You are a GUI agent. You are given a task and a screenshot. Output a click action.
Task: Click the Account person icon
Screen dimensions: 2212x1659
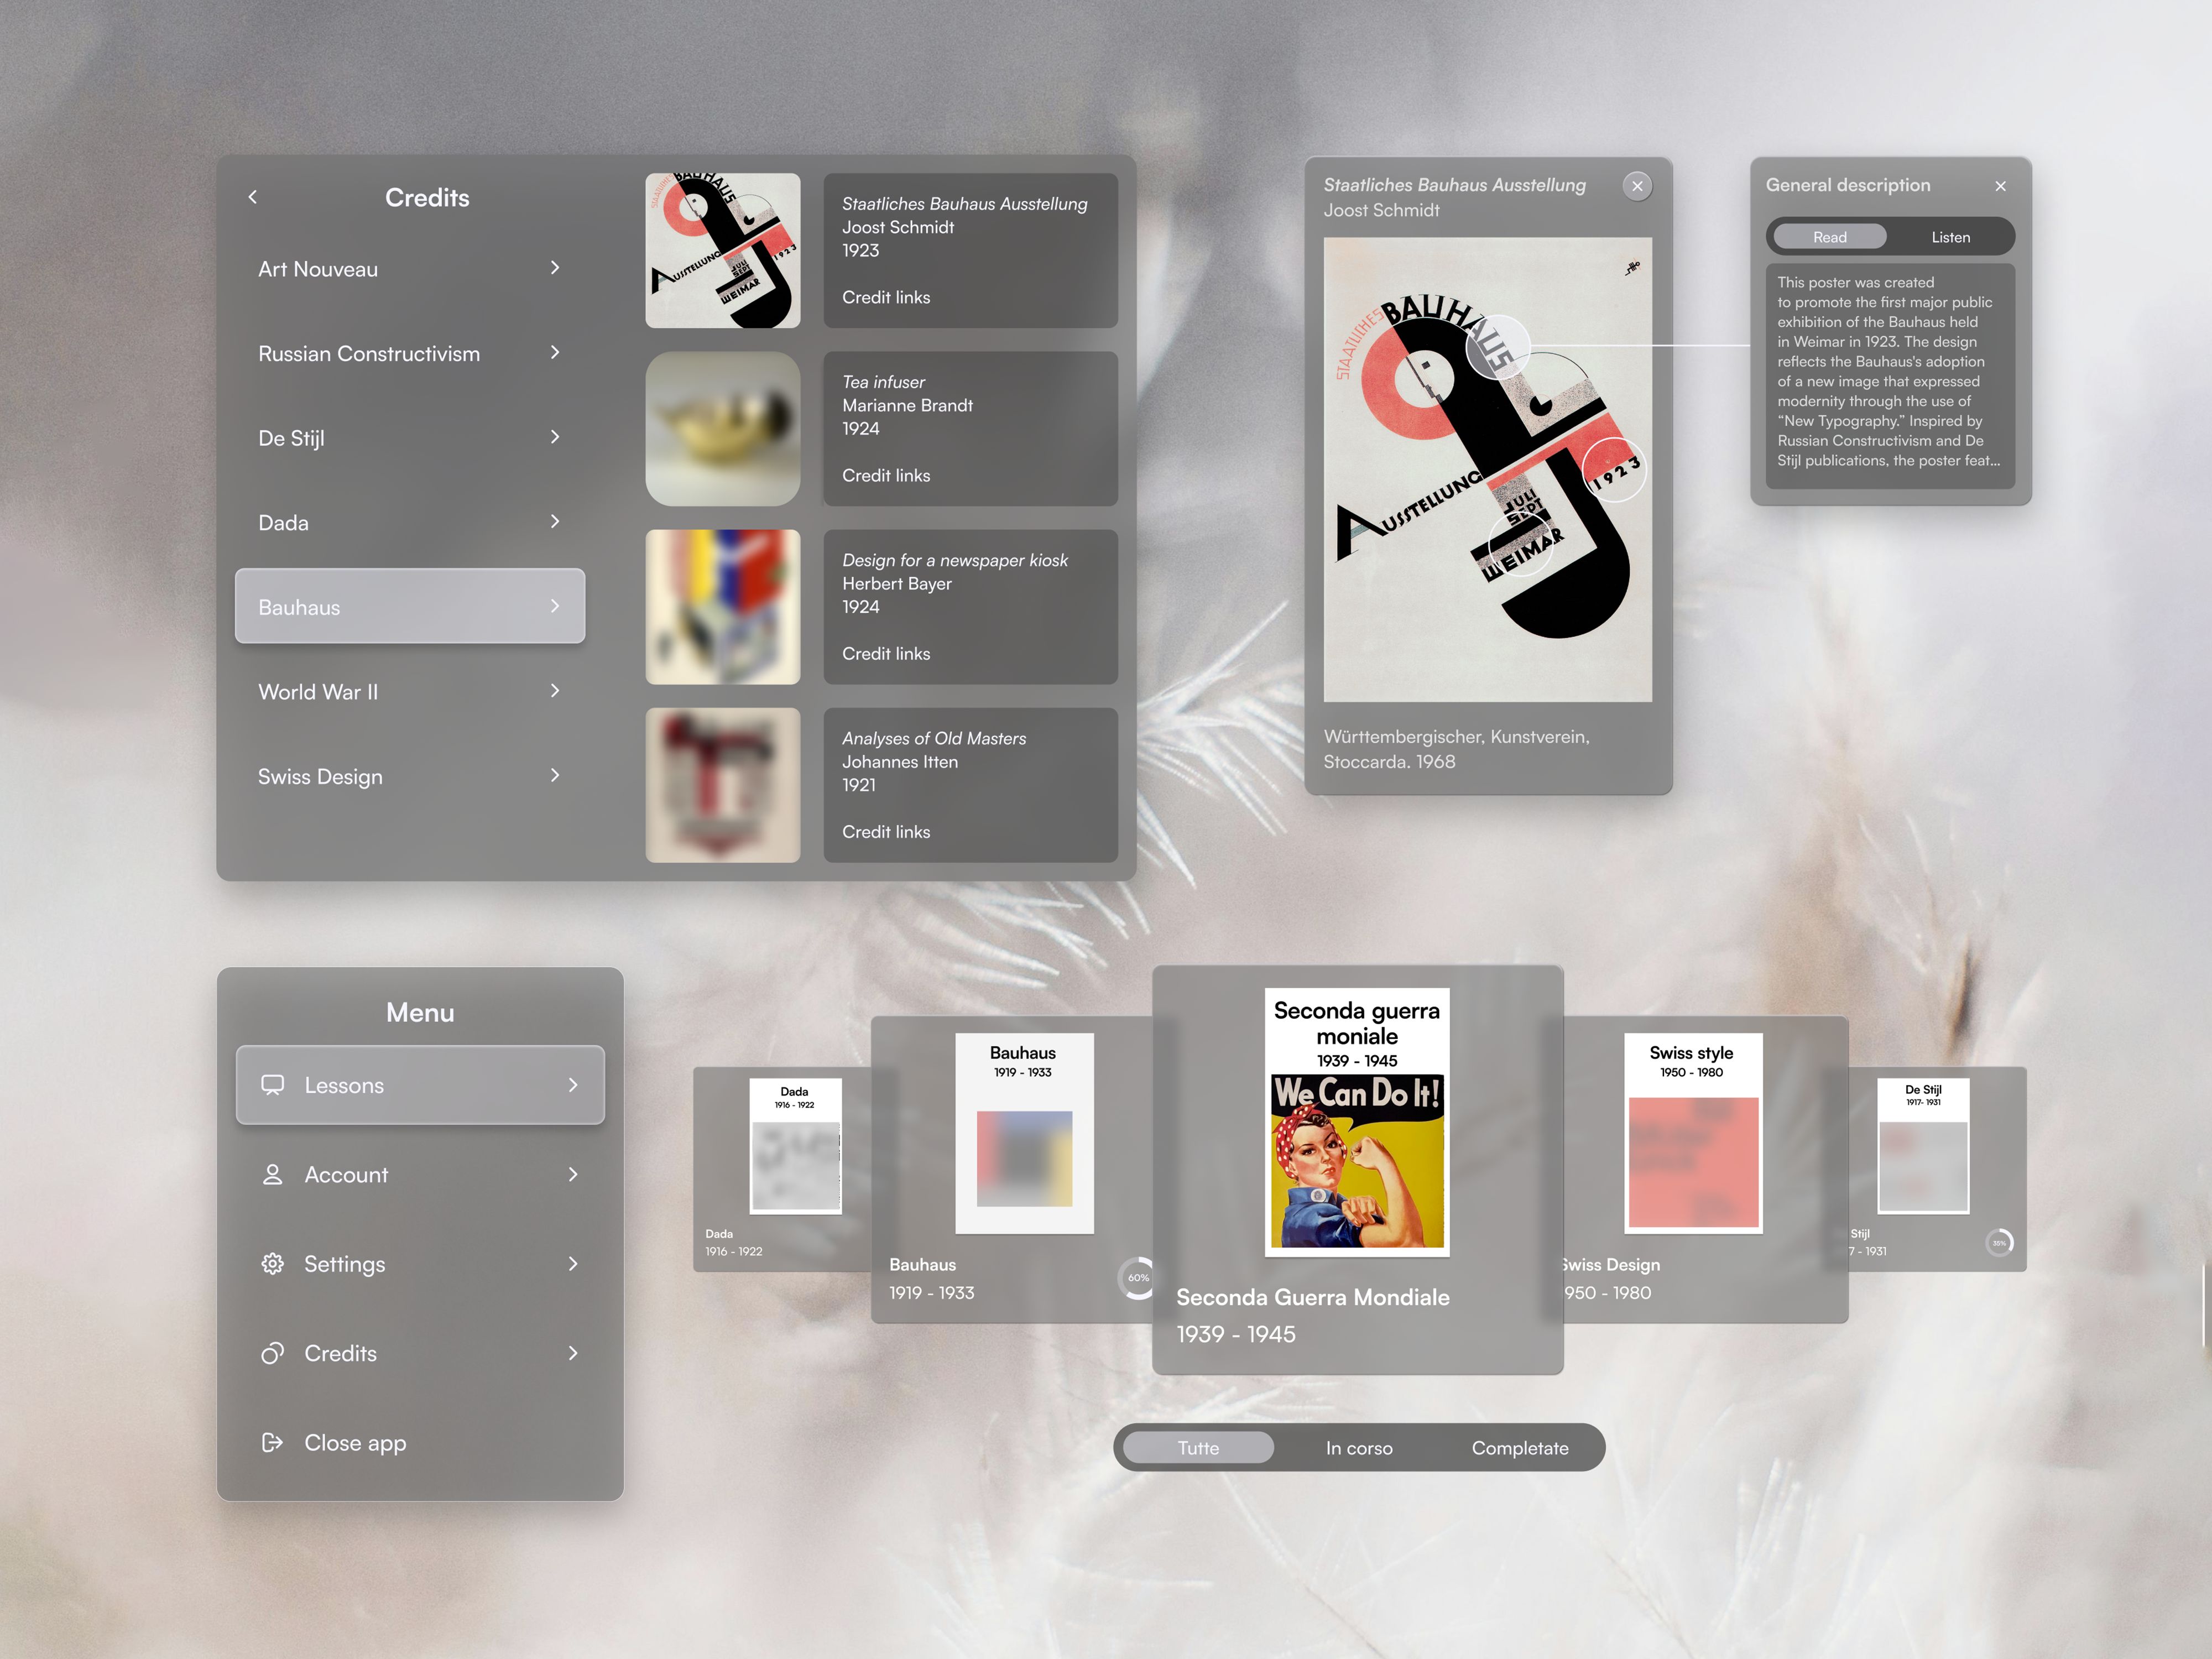(x=272, y=1174)
